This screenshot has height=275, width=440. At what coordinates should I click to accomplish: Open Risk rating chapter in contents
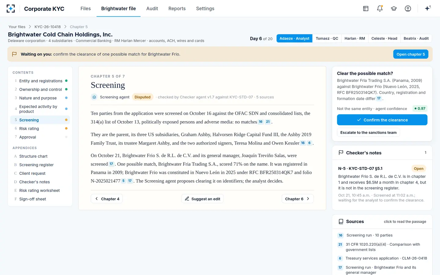click(x=40, y=129)
